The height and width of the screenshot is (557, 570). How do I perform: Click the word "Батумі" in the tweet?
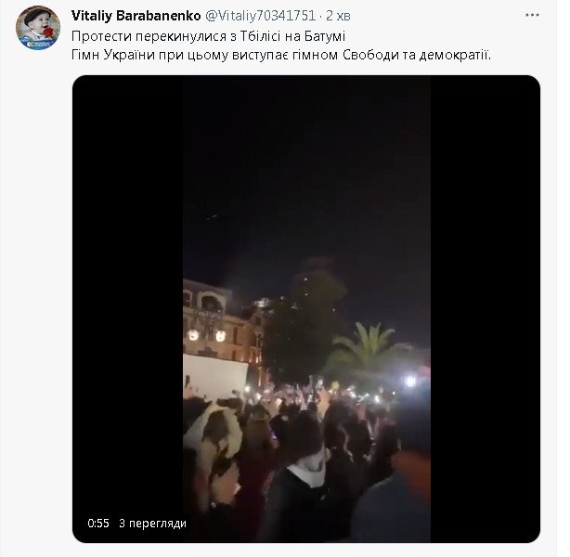[320, 35]
